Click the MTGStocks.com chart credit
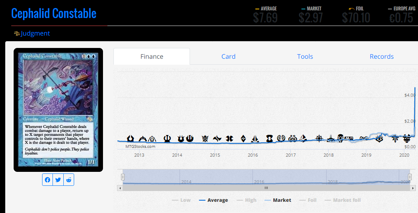The image size is (418, 213). coord(140,147)
